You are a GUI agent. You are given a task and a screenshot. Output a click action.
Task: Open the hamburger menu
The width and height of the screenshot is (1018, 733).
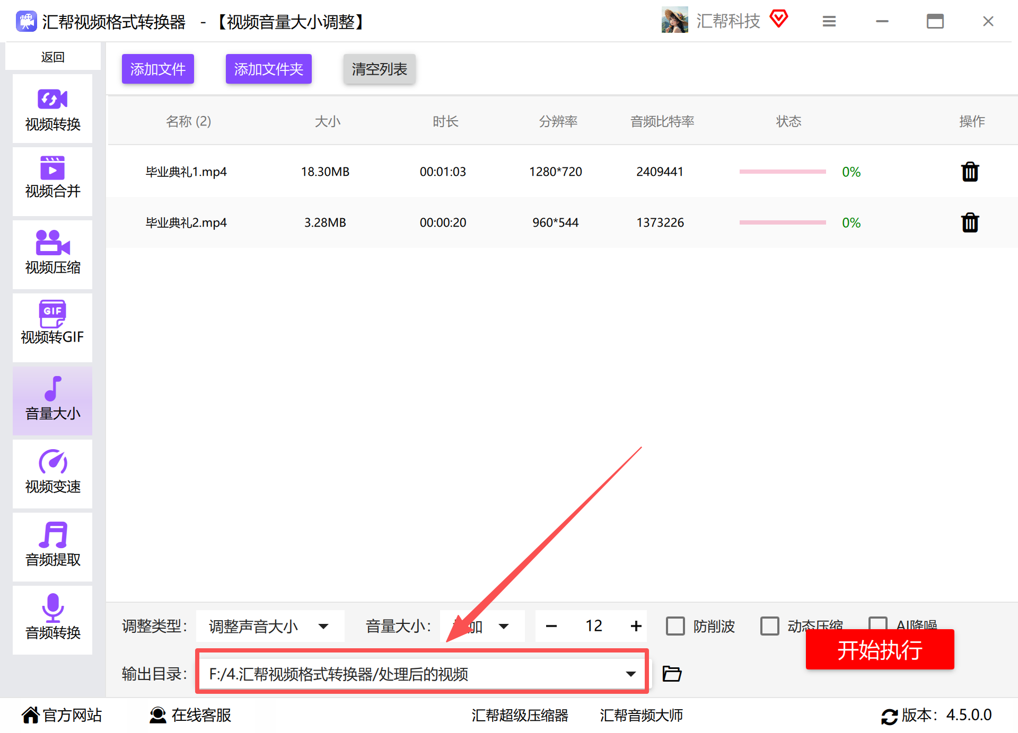[x=829, y=21]
